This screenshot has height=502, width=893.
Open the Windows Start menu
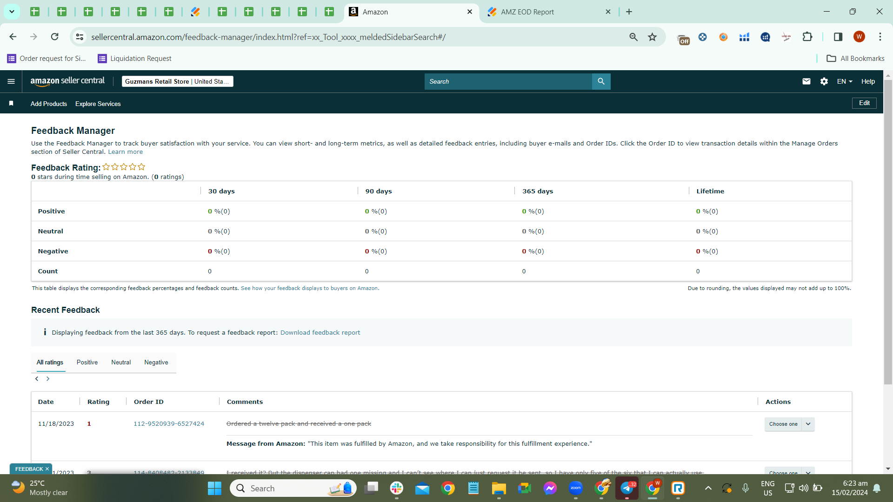[x=214, y=488]
